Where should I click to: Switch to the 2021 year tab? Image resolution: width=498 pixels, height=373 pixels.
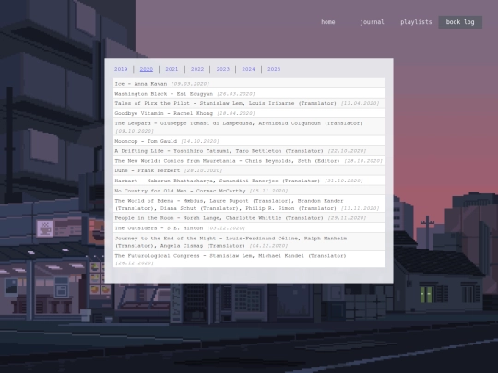[172, 69]
